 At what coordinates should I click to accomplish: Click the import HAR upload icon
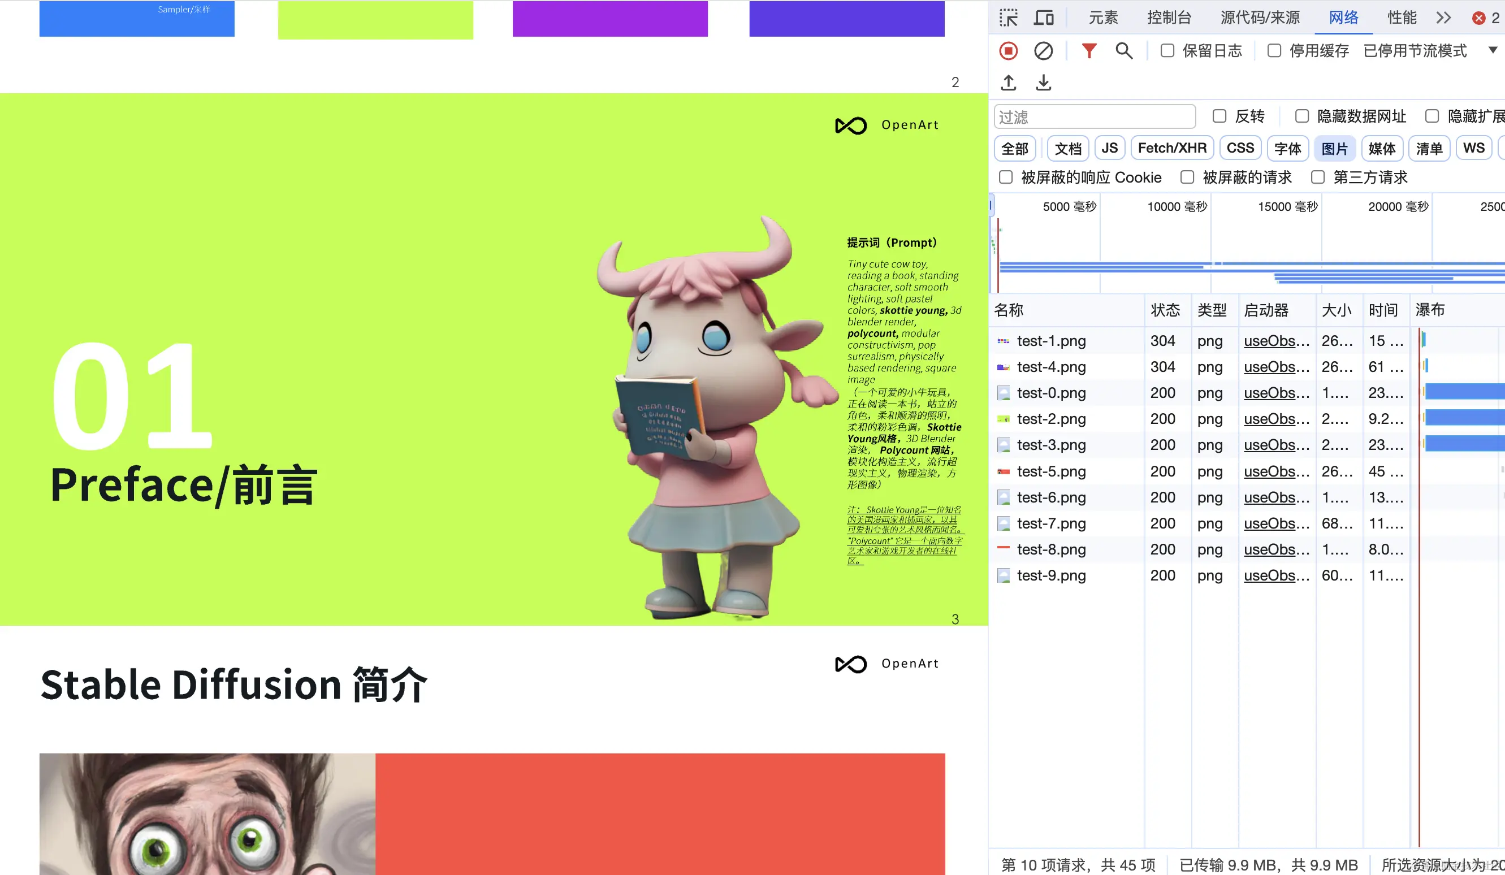pyautogui.click(x=1009, y=83)
